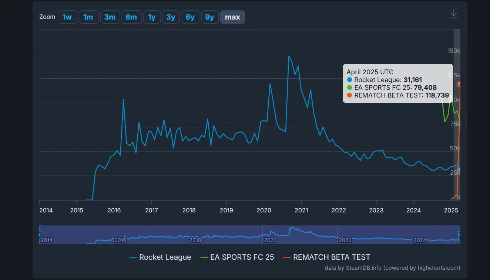Choose the 9y zoom range
The width and height of the screenshot is (490, 280).
pyautogui.click(x=210, y=17)
